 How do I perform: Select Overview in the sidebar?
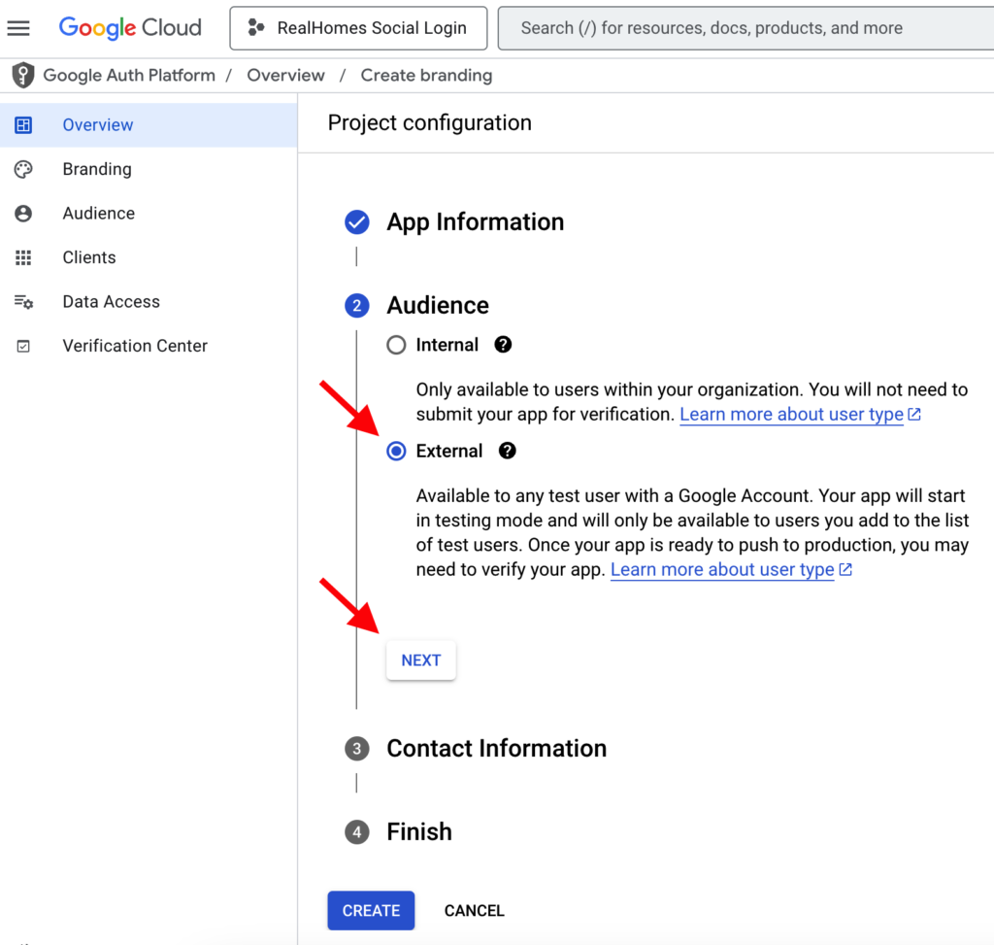(149, 125)
